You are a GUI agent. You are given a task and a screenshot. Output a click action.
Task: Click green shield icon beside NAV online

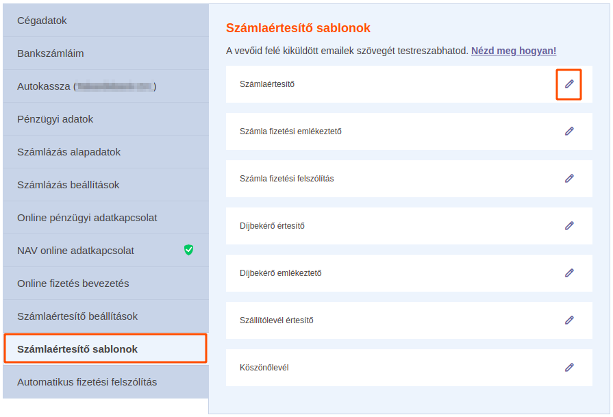189,250
